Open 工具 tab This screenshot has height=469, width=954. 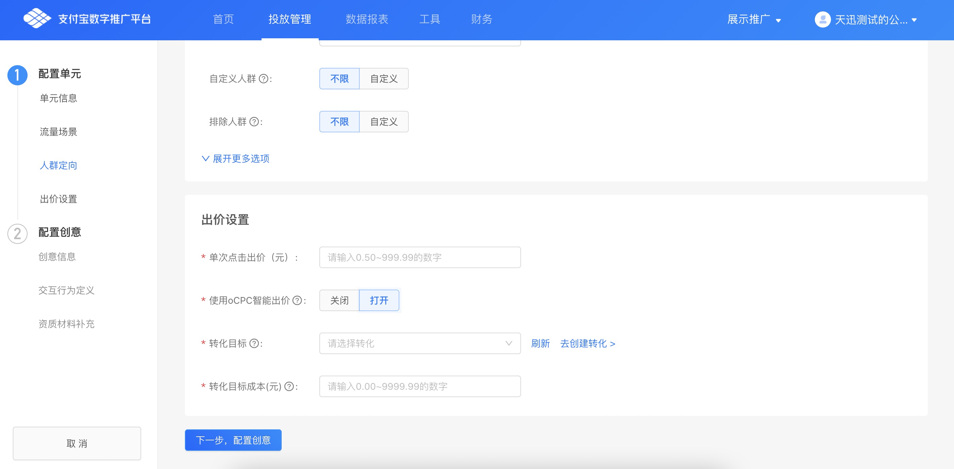pyautogui.click(x=430, y=19)
